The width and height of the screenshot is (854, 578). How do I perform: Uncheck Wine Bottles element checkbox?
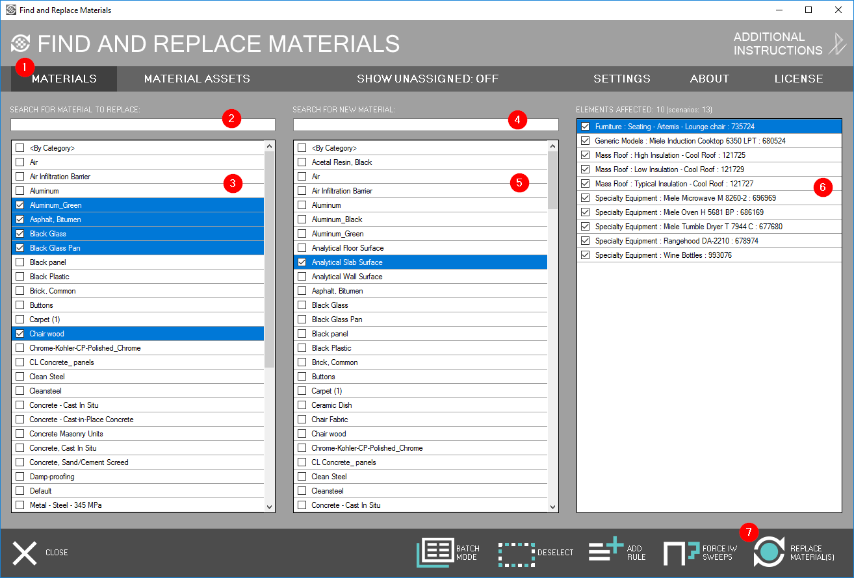click(x=586, y=255)
